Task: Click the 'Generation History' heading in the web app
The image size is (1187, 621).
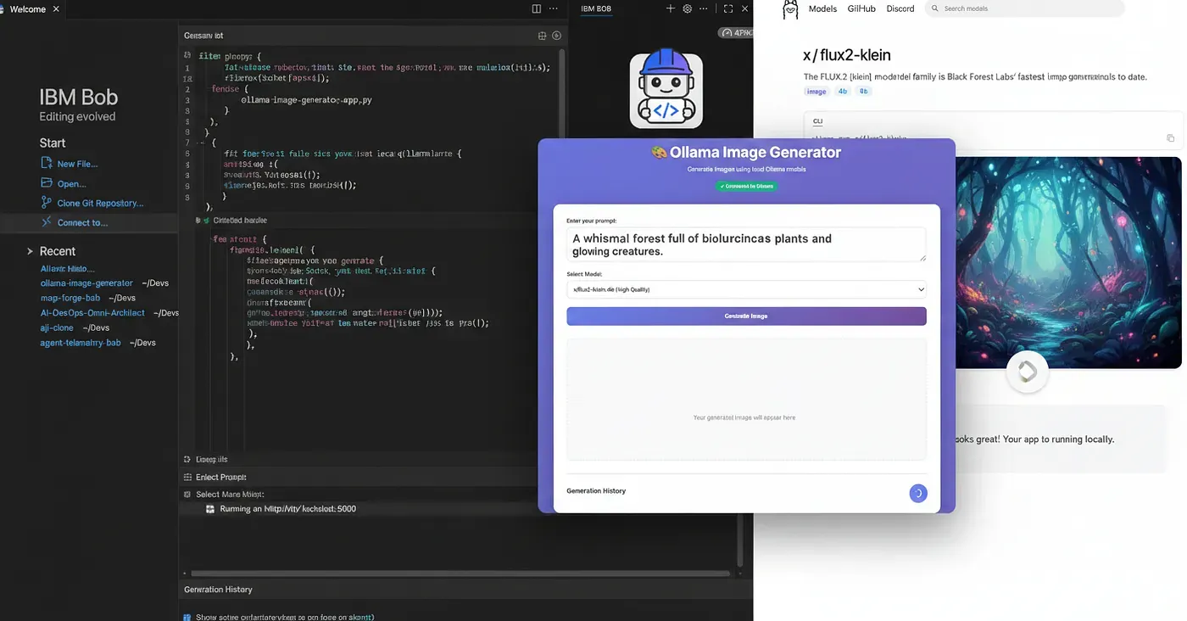Action: [596, 491]
